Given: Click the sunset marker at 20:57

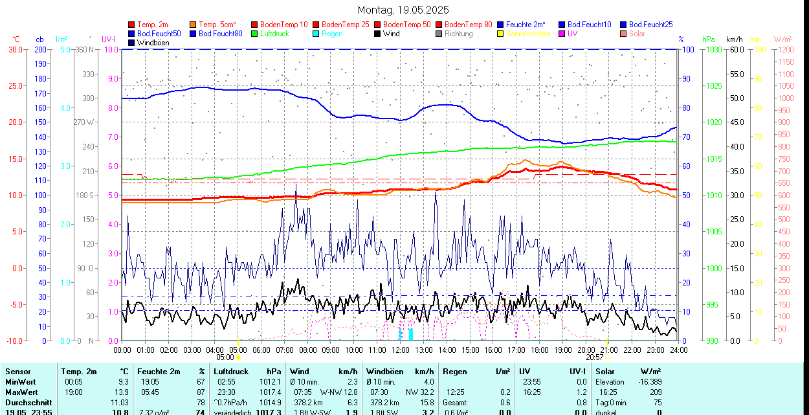Looking at the screenshot, I should (607, 357).
